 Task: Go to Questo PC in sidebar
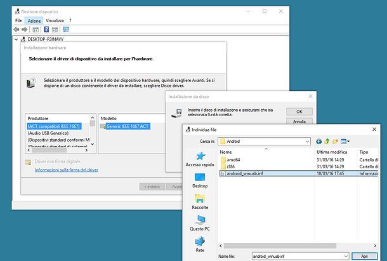pos(200,222)
